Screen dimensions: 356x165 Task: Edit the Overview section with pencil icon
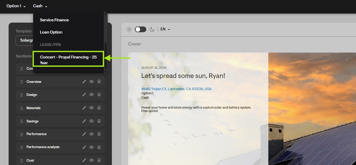coord(84,82)
